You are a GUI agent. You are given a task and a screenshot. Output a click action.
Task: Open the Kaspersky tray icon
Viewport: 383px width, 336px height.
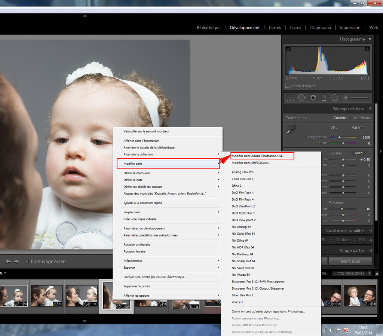[x=346, y=330]
